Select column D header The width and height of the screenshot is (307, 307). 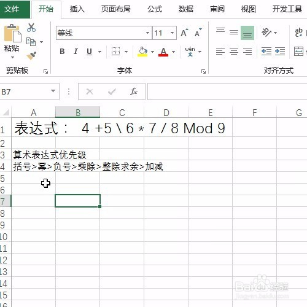(x=166, y=112)
